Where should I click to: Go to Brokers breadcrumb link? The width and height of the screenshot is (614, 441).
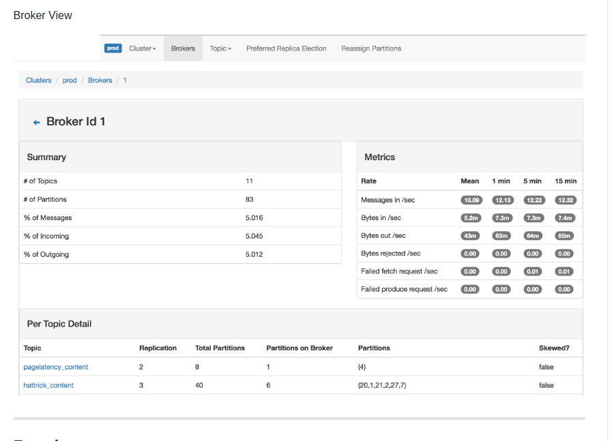(100, 80)
